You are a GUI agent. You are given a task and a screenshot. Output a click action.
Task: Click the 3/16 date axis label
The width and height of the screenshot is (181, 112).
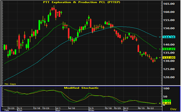click(x=37, y=108)
